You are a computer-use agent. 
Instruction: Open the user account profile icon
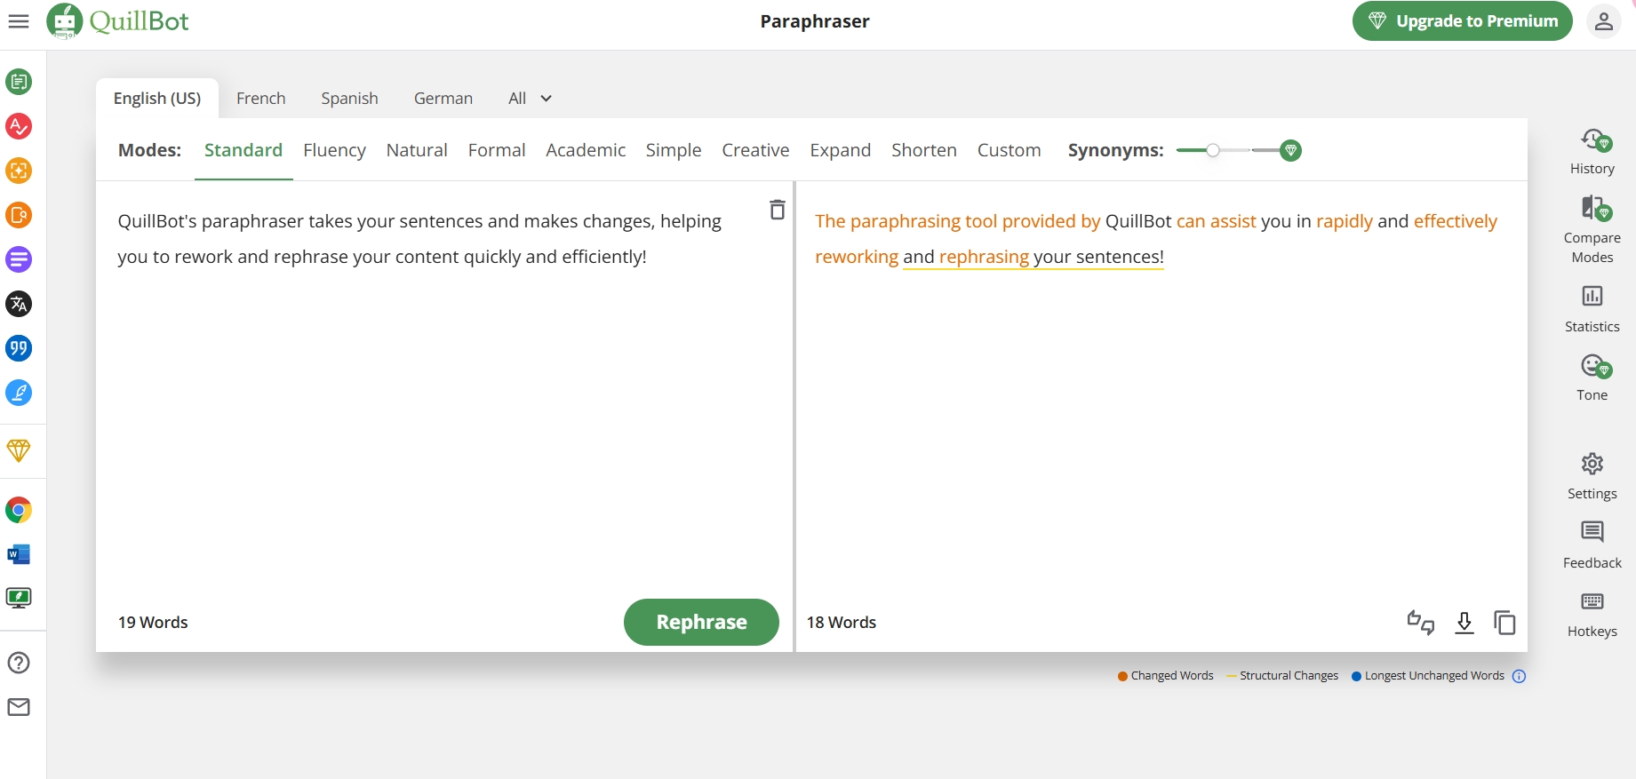tap(1604, 21)
